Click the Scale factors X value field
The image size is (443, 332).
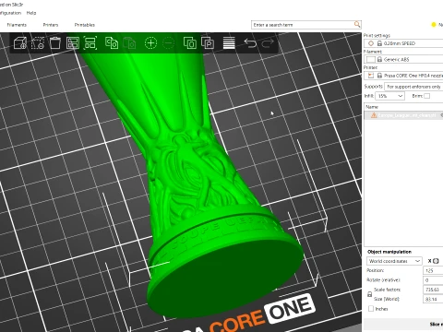tap(434, 290)
